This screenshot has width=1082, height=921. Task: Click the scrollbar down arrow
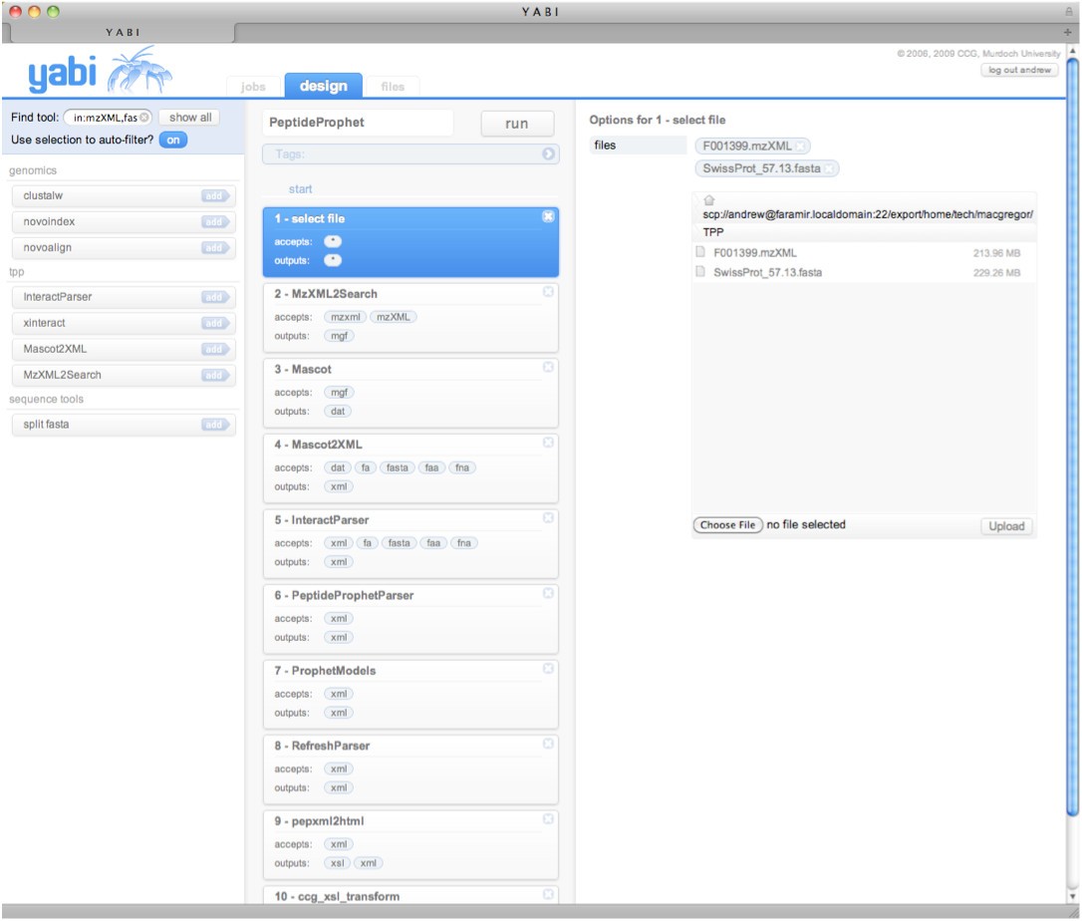(x=1072, y=897)
